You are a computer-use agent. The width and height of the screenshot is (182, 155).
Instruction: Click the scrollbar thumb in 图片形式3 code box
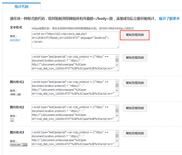(117, 136)
